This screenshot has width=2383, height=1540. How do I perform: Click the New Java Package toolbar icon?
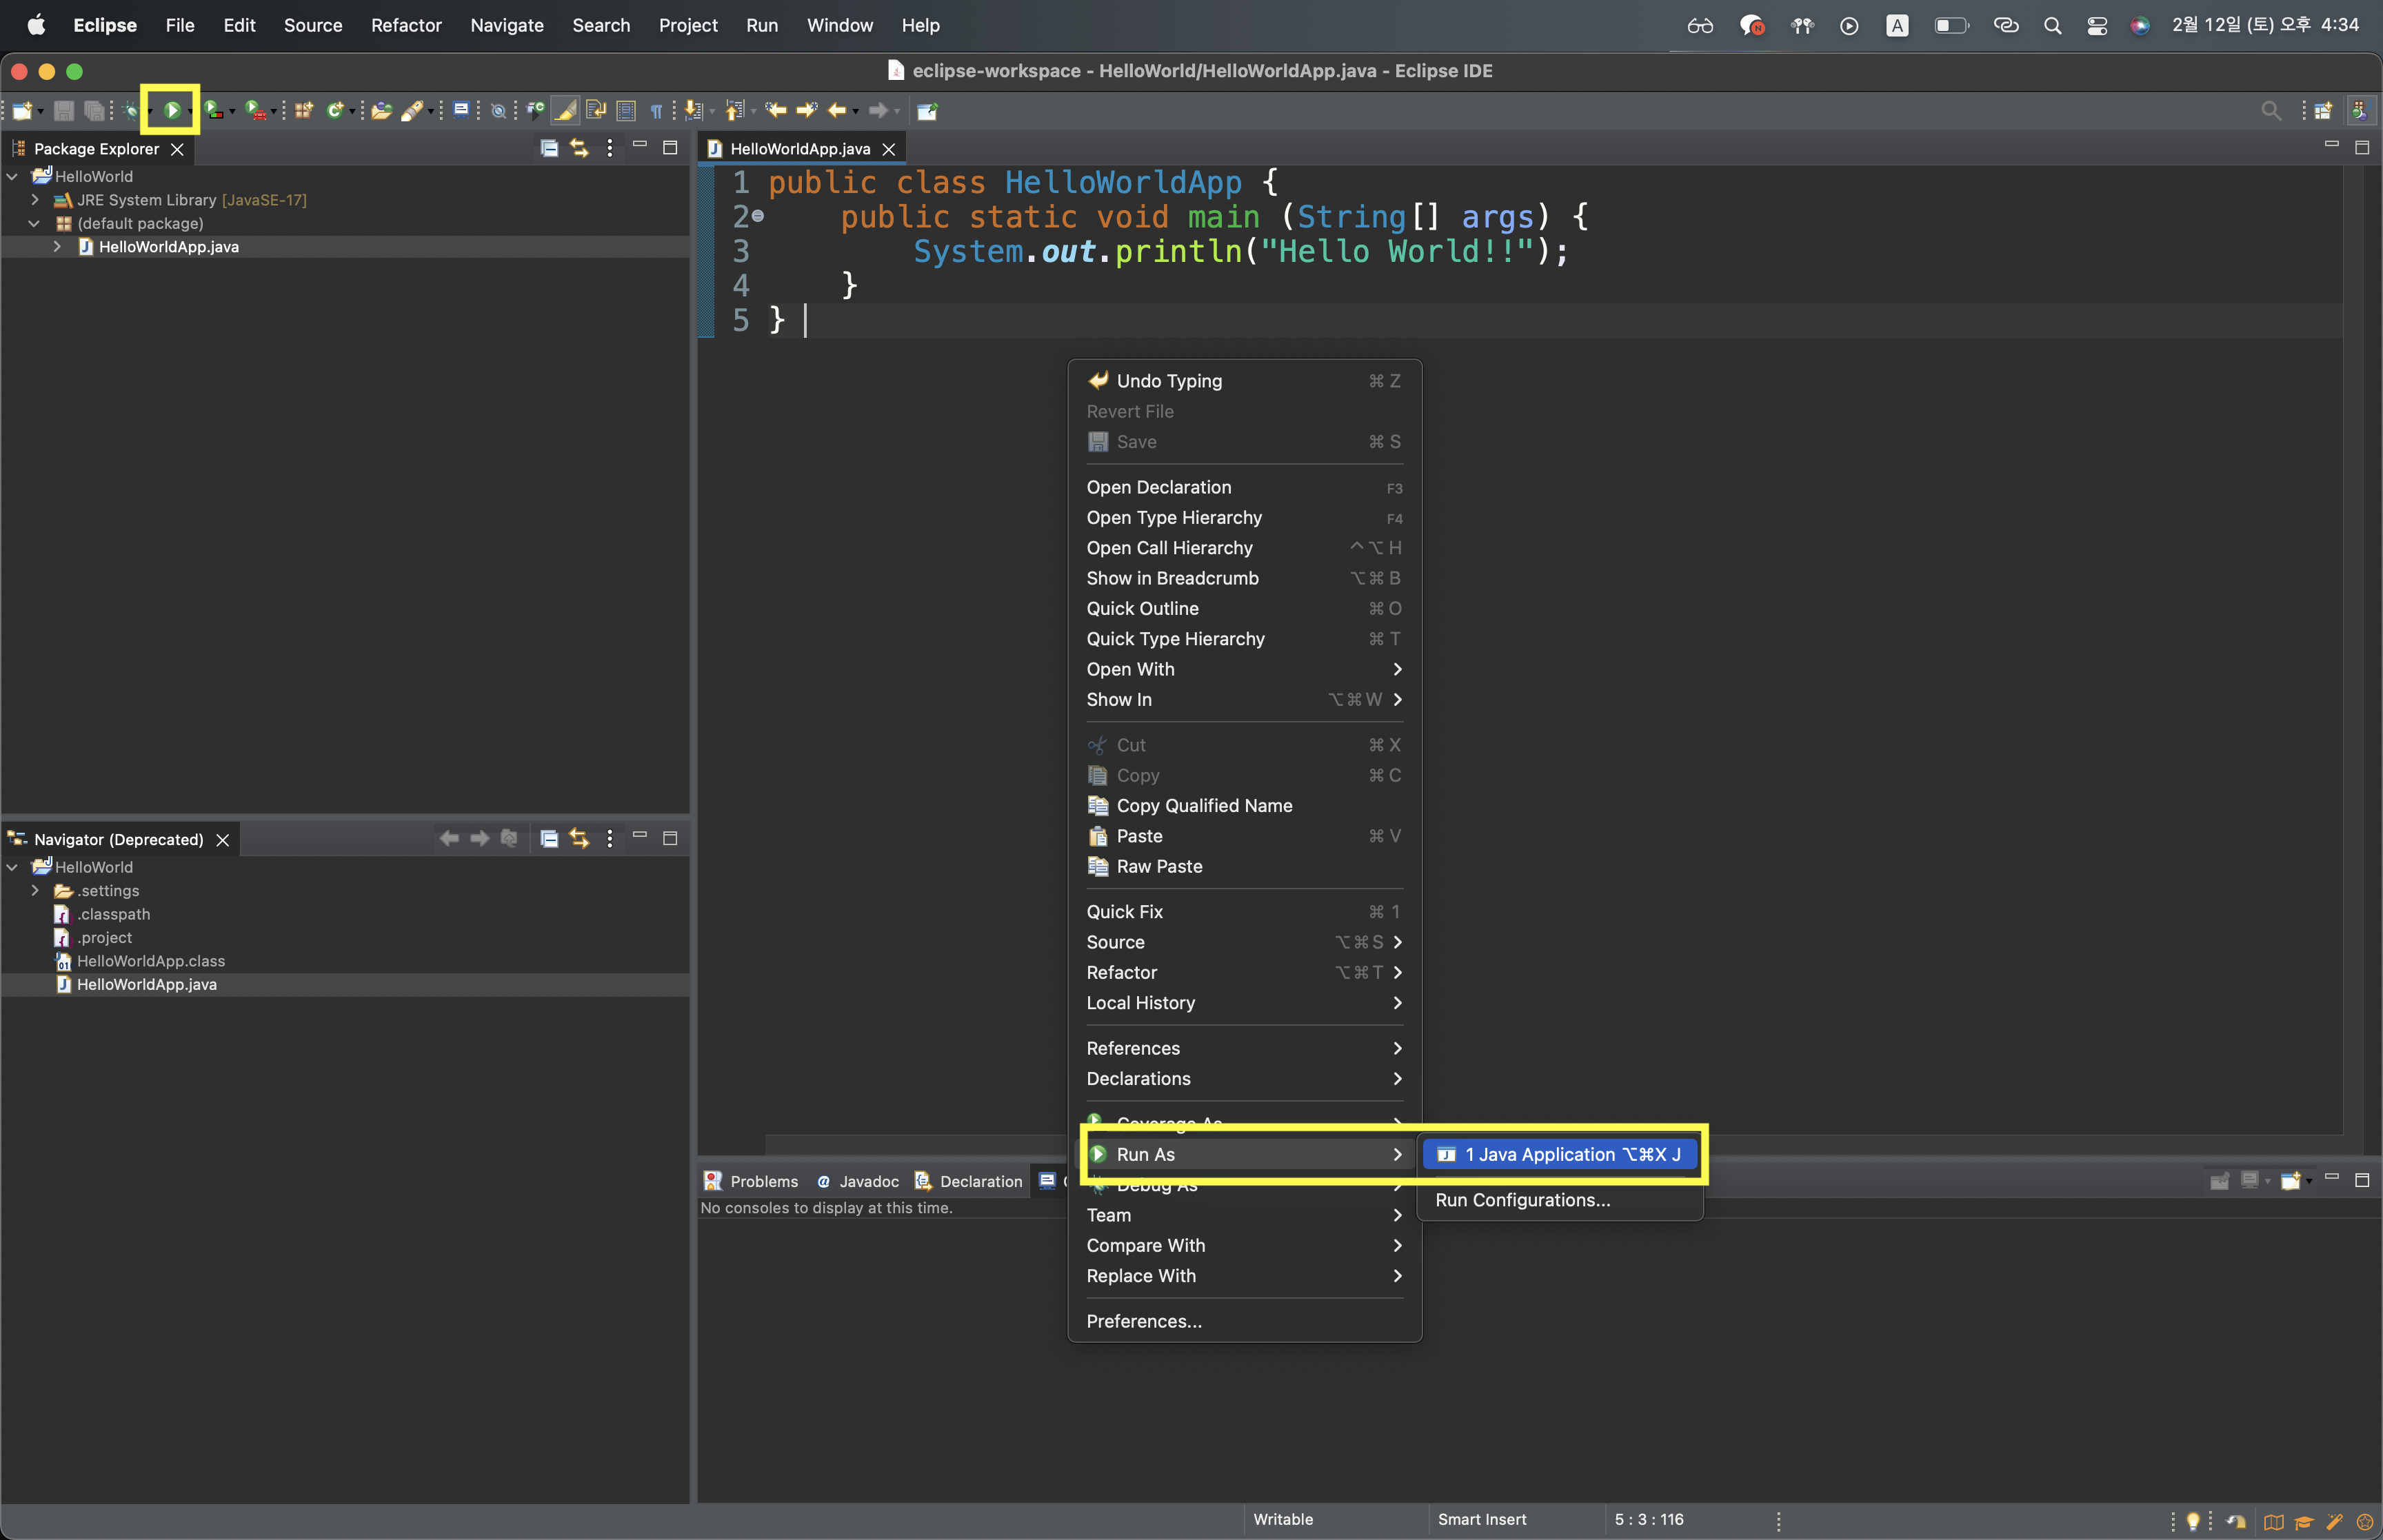(x=303, y=110)
